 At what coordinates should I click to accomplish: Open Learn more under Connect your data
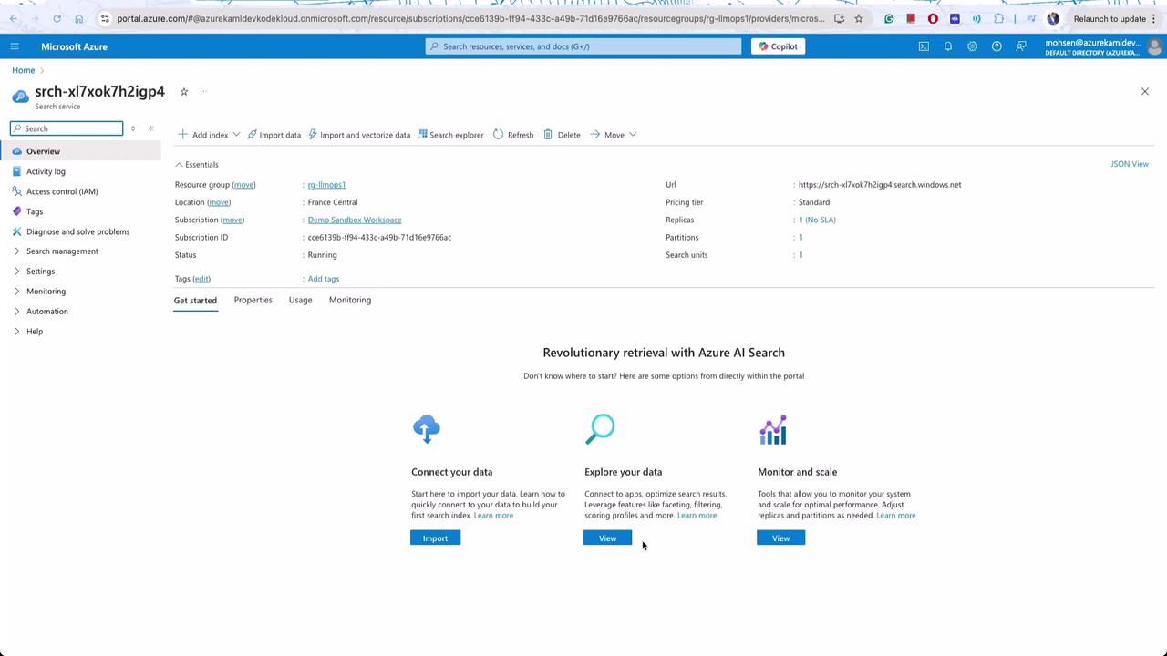coord(493,516)
